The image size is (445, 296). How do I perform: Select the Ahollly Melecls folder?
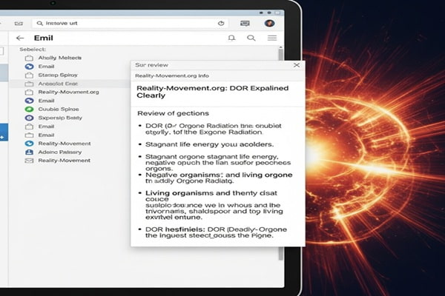[x=59, y=58]
